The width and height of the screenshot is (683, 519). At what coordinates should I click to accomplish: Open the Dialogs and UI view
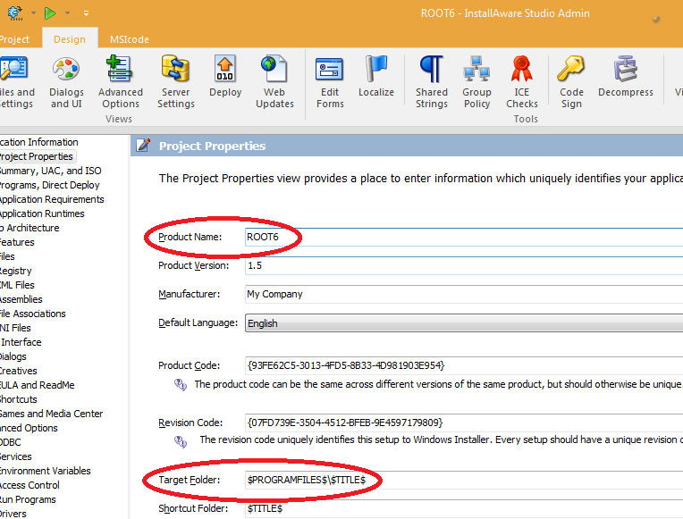coord(66,82)
